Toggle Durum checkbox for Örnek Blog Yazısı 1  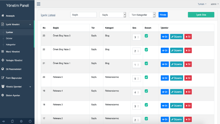(146, 64)
